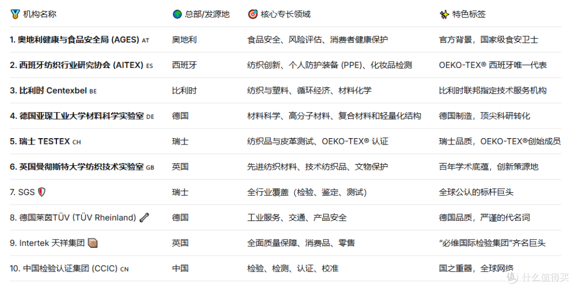Click the shield icon next to SGS
Viewport: 574px width, 289px height.
(x=42, y=192)
